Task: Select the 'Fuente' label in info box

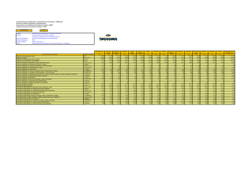Action: coord(18,43)
